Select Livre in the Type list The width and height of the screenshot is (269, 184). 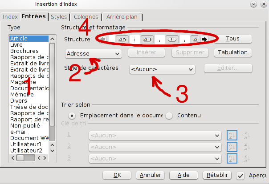click(29, 45)
